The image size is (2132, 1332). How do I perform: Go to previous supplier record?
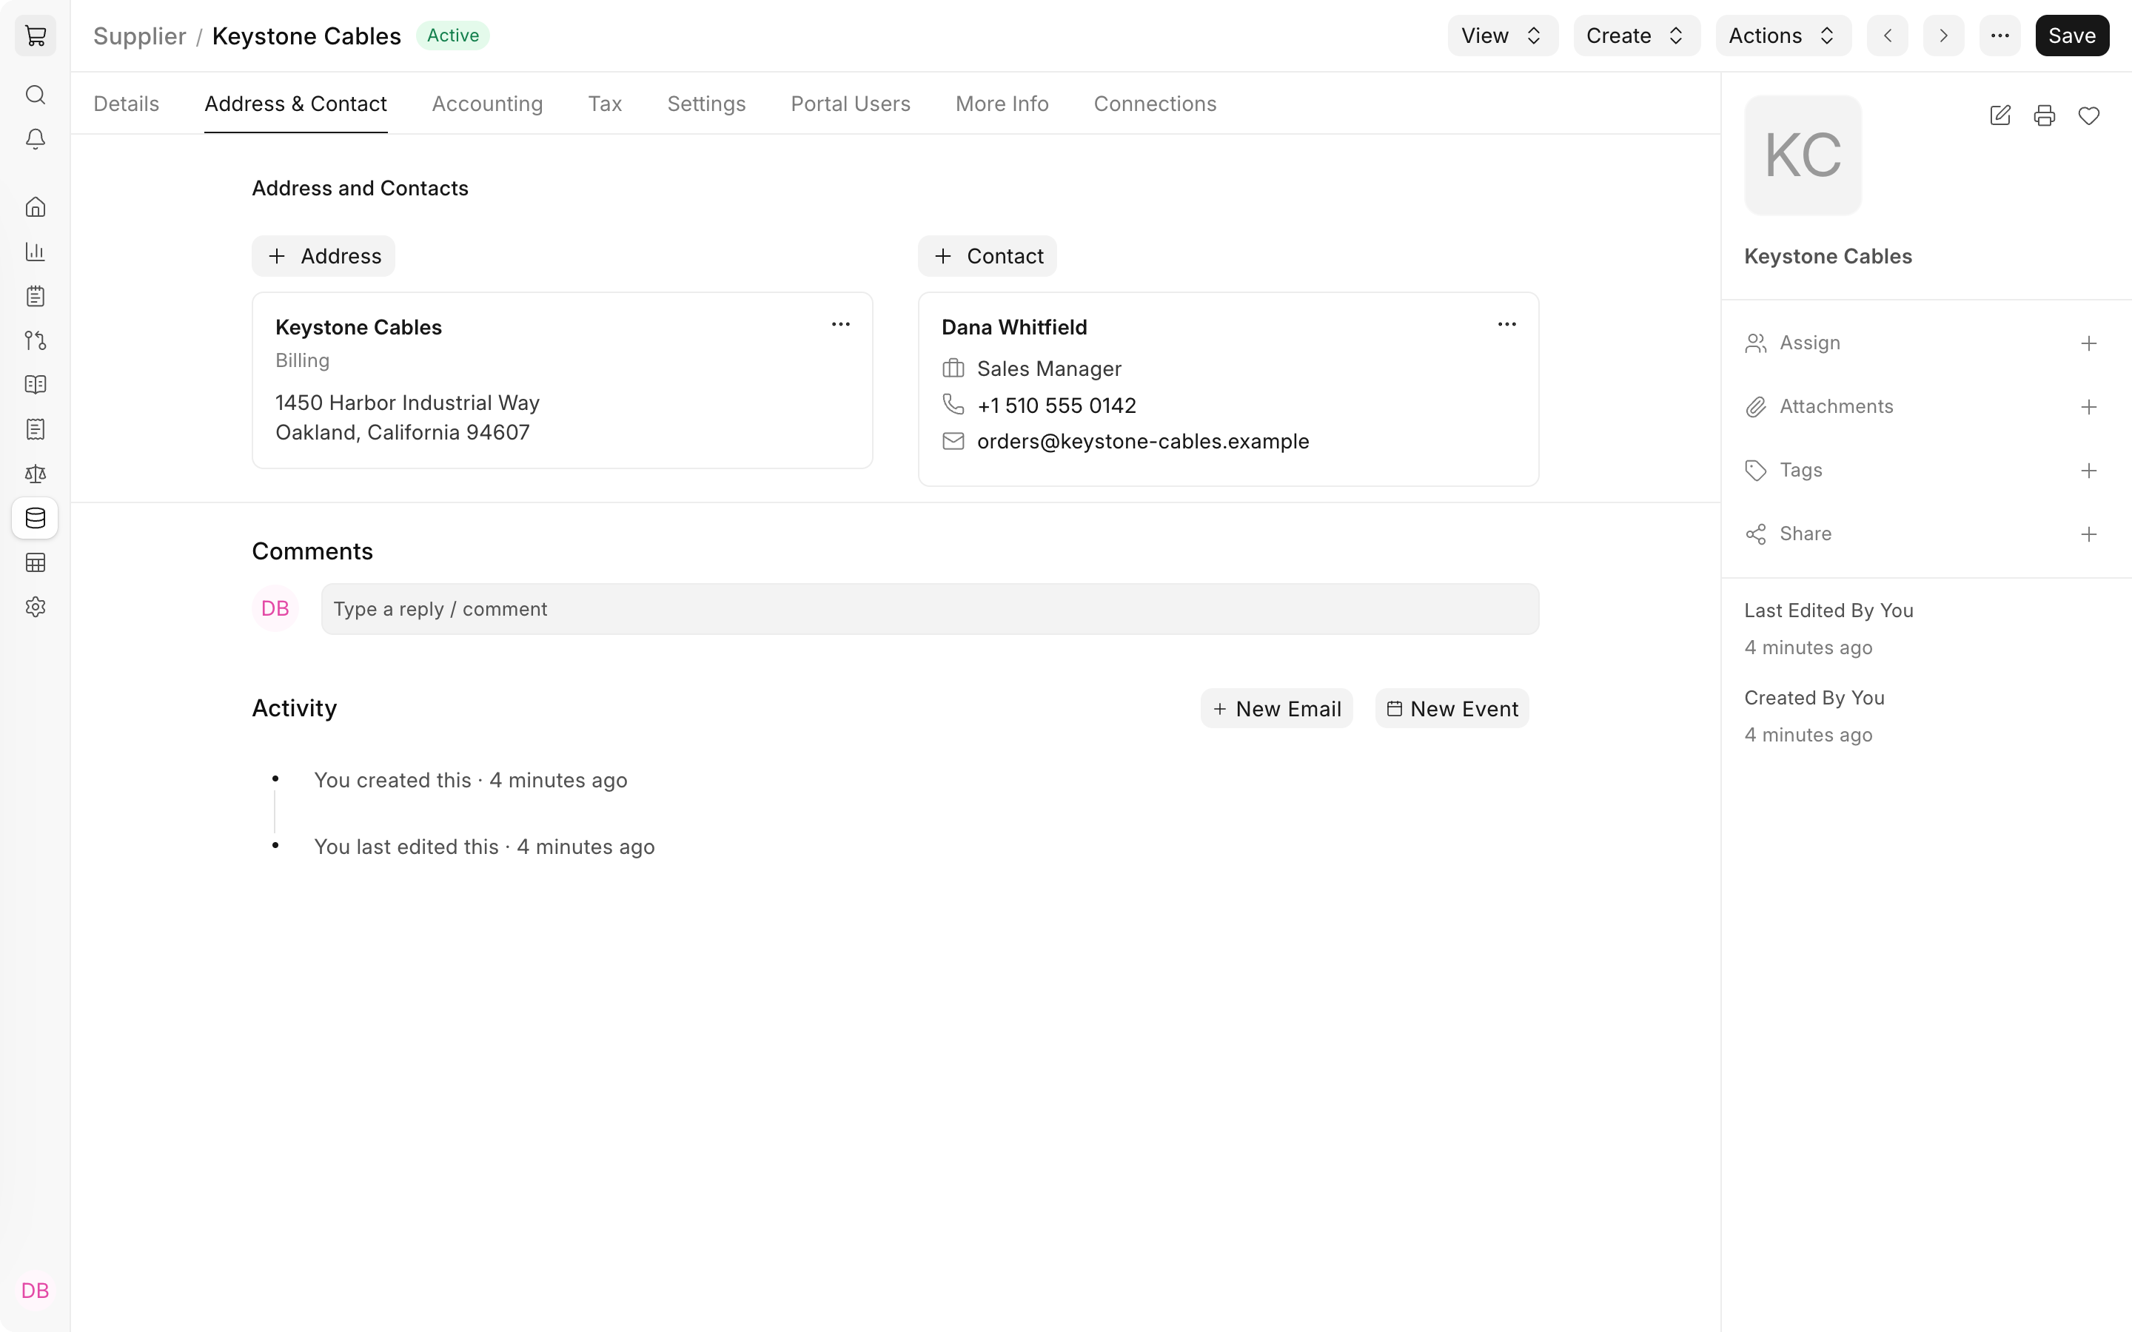pyautogui.click(x=1887, y=36)
